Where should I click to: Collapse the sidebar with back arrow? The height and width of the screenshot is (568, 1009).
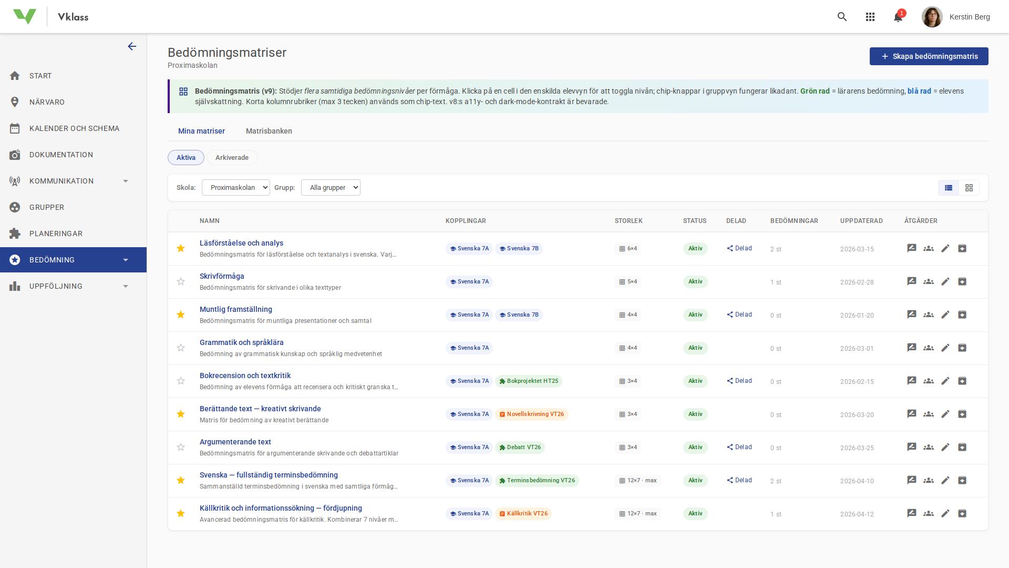tap(132, 46)
